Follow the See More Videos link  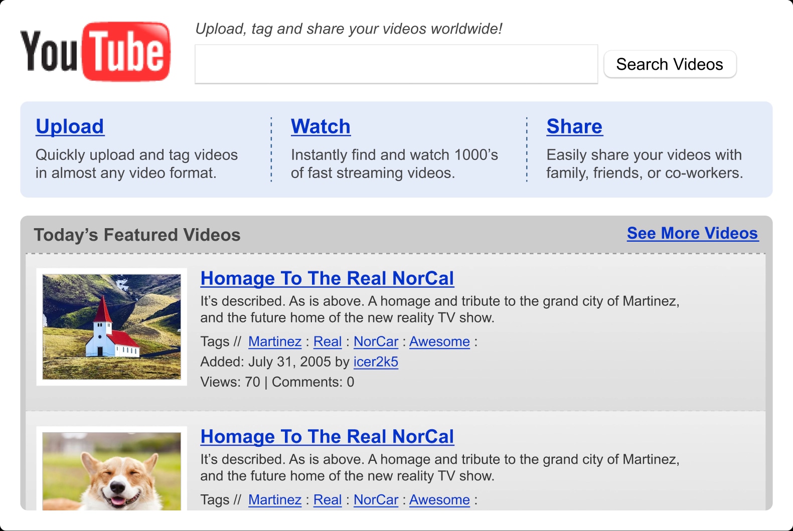point(693,233)
